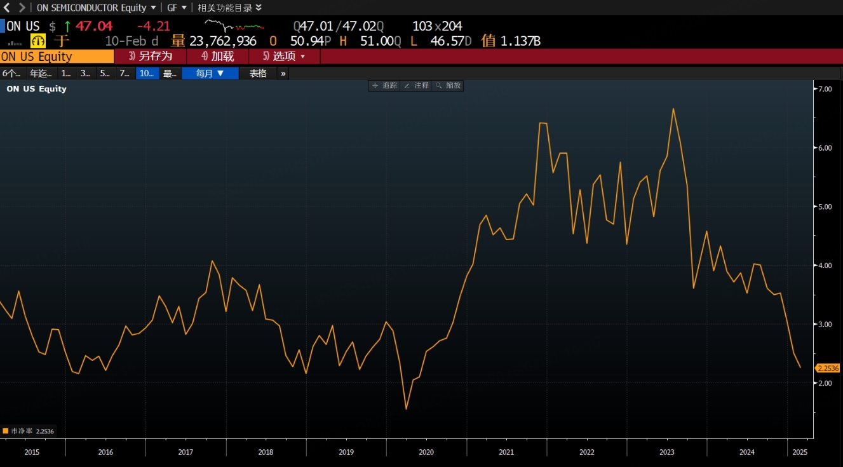Image resolution: width=843 pixels, height=467 pixels.
Task: Open ON SEMICONDUCTOR Equity dropdown
Action: click(x=97, y=8)
